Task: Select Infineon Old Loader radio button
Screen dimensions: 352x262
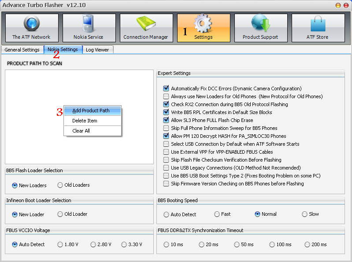Action: [x=60, y=214]
